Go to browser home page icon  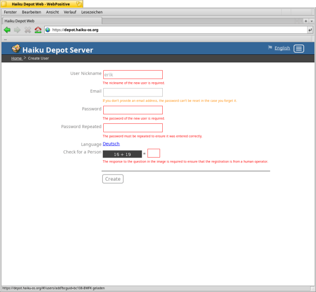click(x=37, y=30)
